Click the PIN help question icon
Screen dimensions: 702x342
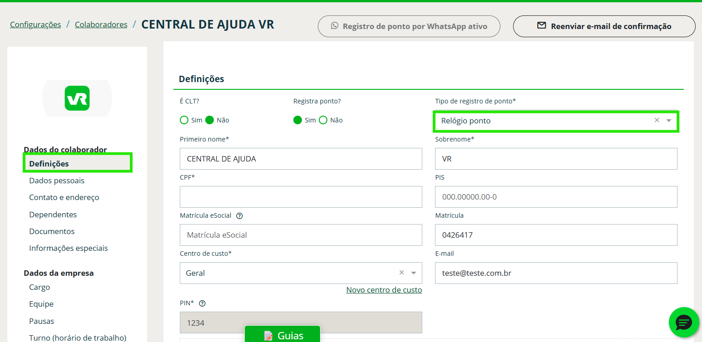tap(203, 303)
